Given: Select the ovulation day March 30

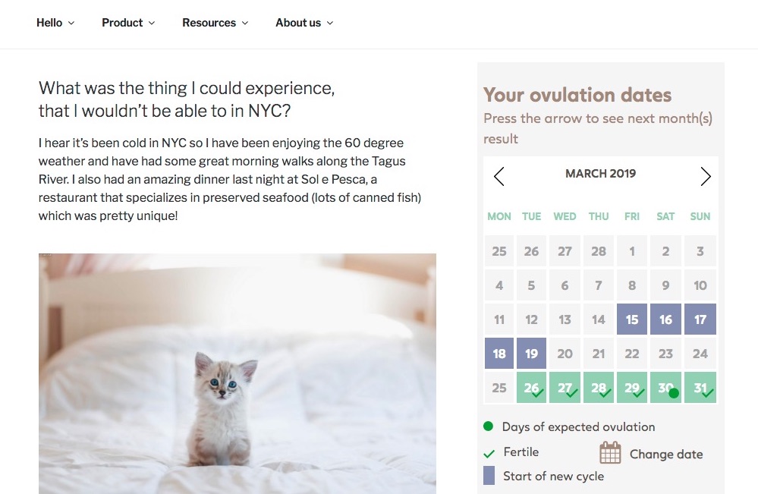Looking at the screenshot, I should coord(666,388).
